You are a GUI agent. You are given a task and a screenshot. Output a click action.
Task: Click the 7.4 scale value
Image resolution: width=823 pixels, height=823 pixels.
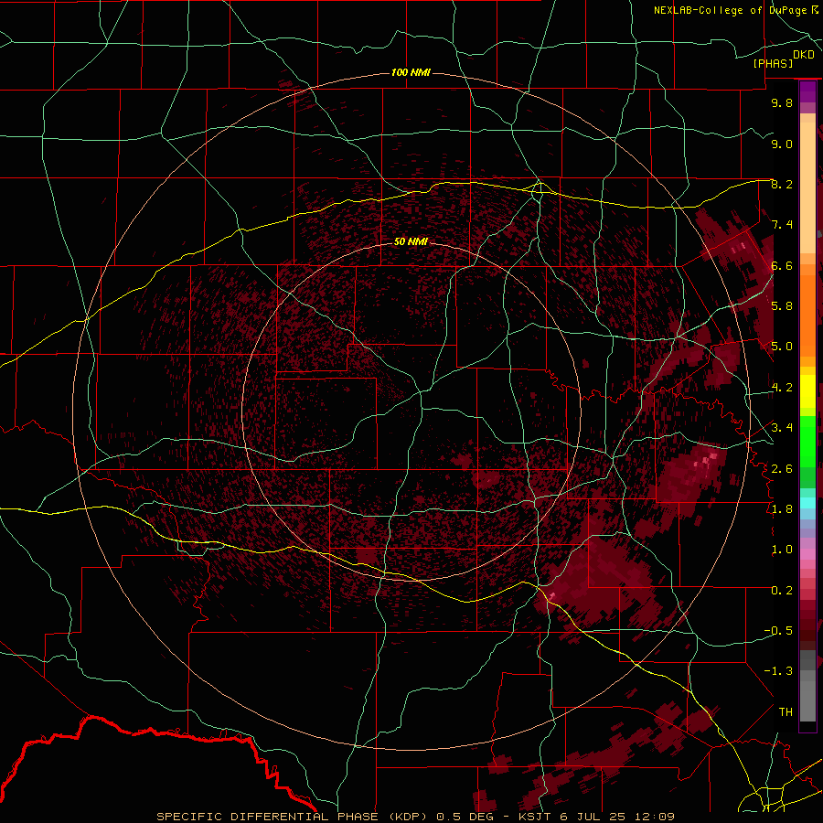(x=782, y=225)
